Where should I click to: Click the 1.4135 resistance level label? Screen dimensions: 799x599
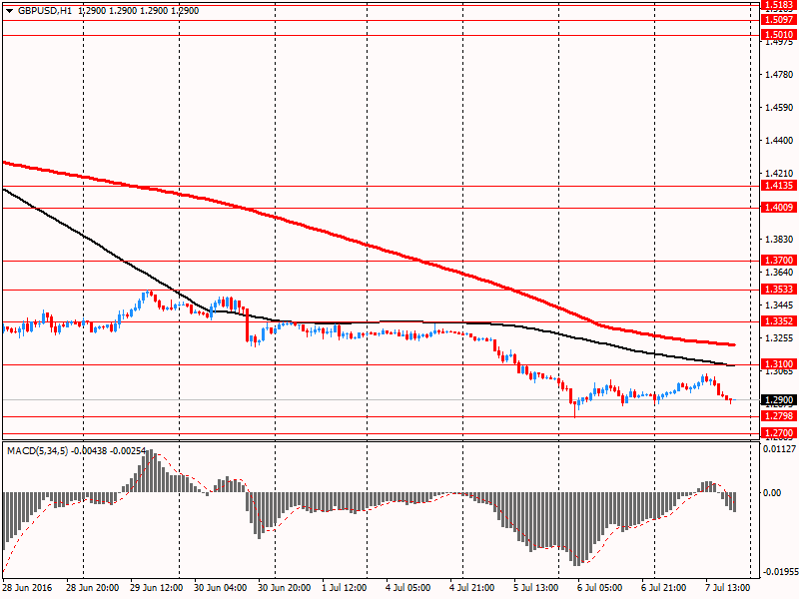pos(777,186)
